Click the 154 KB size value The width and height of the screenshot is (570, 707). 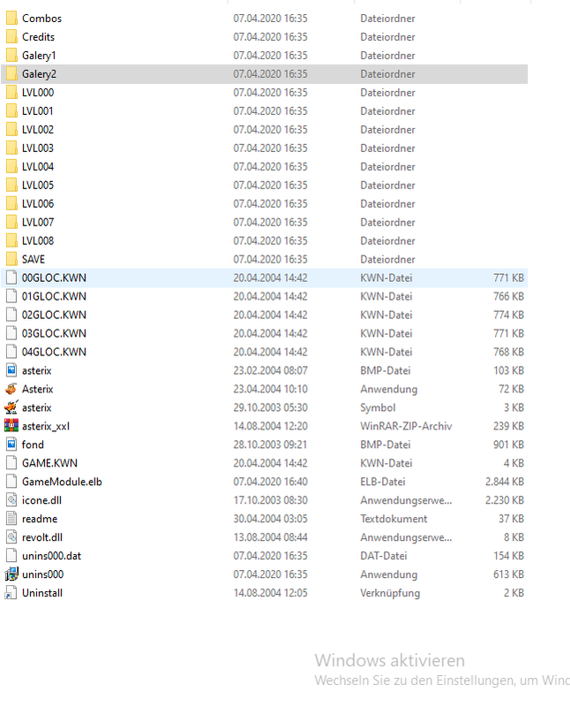(x=508, y=556)
